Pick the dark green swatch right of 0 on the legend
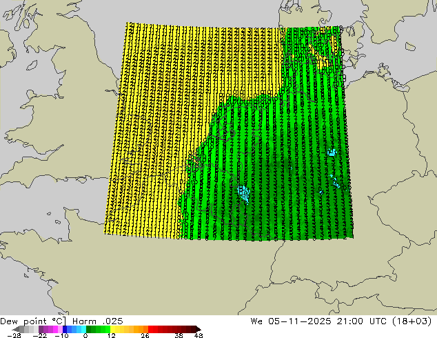The height and width of the screenshot is (338, 437). click(89, 329)
